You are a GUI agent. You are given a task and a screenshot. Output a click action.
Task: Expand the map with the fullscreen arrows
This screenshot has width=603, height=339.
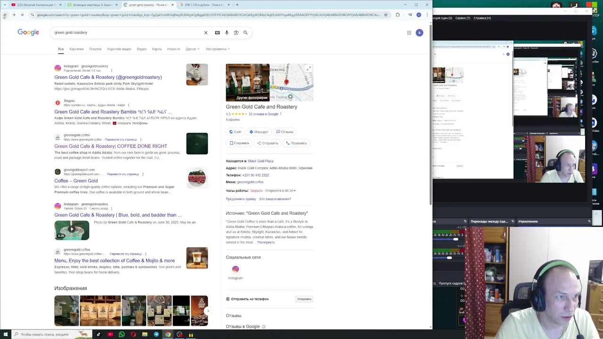(x=309, y=68)
